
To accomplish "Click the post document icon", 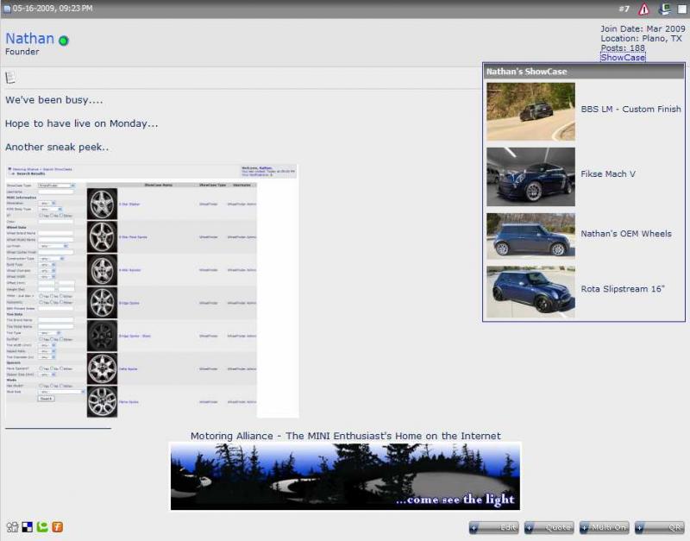I will [10, 78].
